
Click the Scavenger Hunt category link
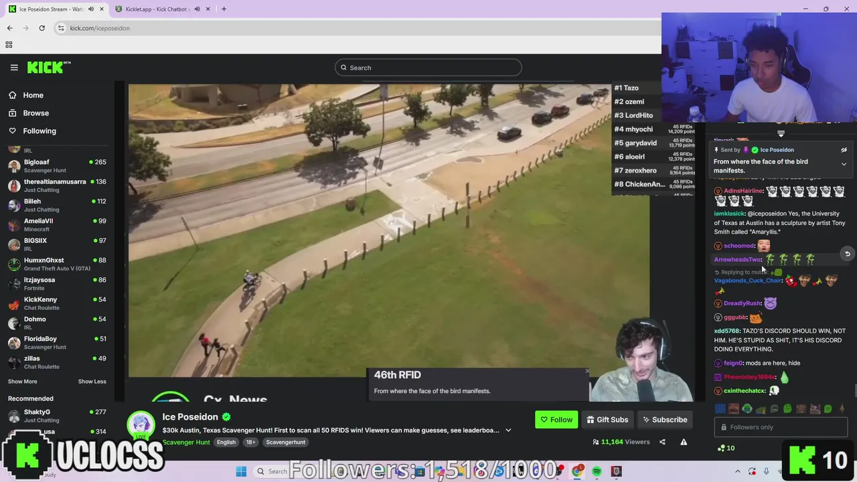point(186,443)
